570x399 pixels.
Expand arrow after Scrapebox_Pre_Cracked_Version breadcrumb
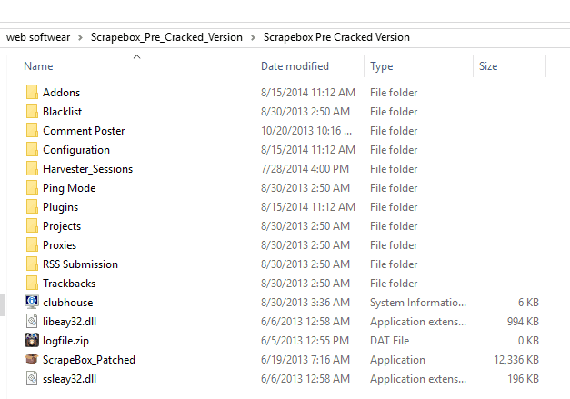253,37
